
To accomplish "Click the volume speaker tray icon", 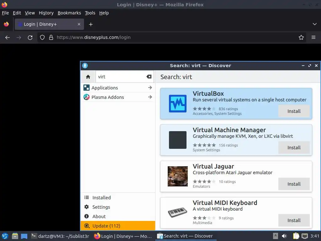I will tap(284, 236).
